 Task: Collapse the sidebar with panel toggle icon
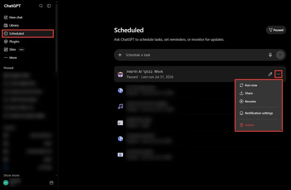pos(49,6)
